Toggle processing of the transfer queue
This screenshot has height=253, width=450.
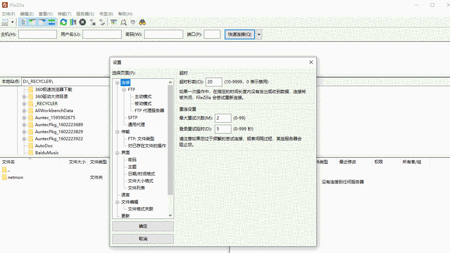(x=73, y=22)
